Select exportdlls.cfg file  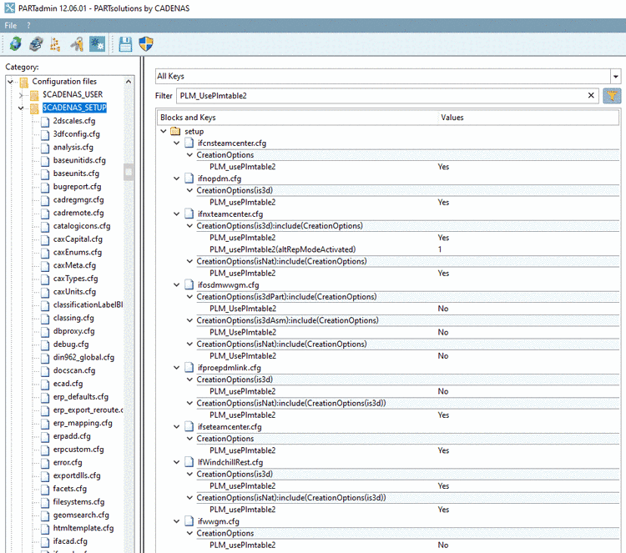coord(77,475)
